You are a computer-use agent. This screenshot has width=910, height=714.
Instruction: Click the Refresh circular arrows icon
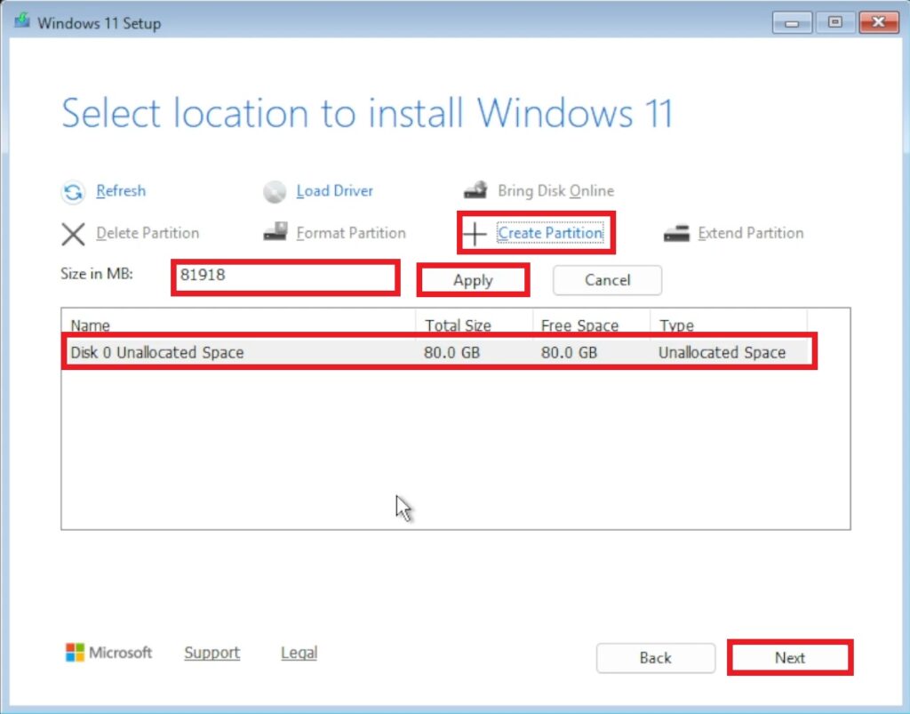pyautogui.click(x=73, y=191)
